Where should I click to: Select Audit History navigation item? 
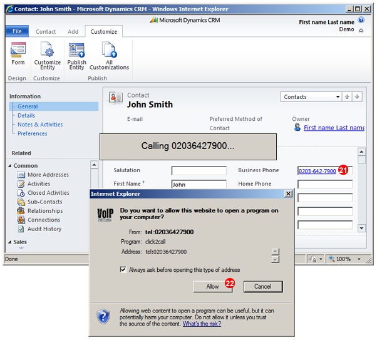coord(44,229)
